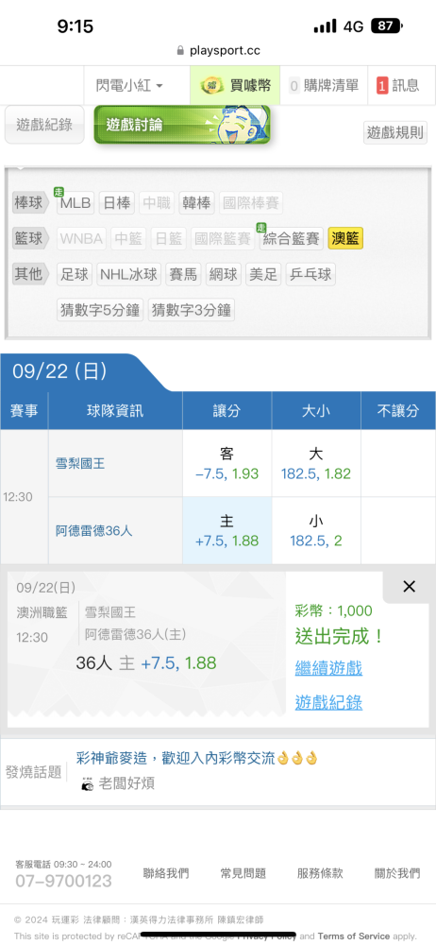Image resolution: width=436 pixels, height=945 pixels.
Task: Close the bet confirmation slip
Action: (x=409, y=587)
